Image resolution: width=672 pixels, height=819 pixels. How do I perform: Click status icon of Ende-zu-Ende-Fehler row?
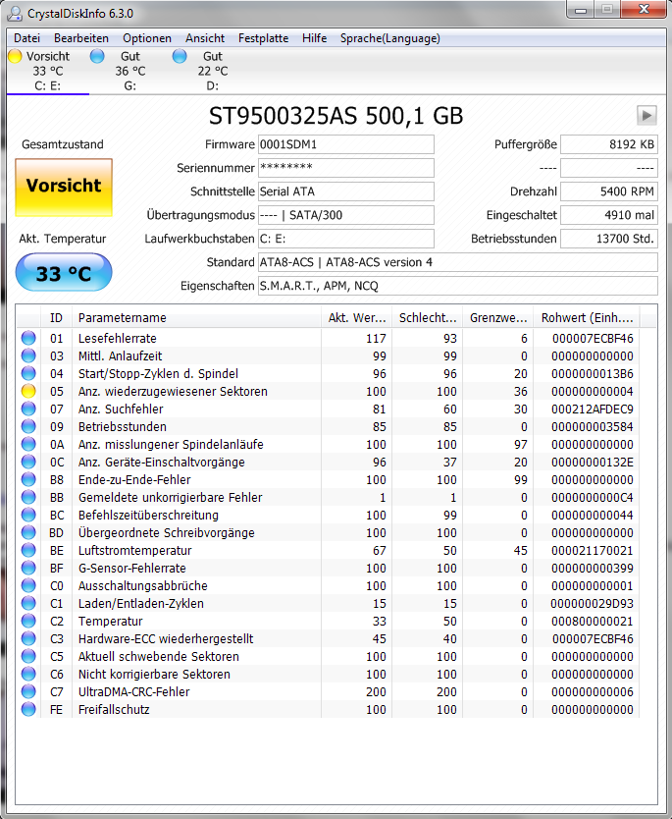click(x=28, y=479)
